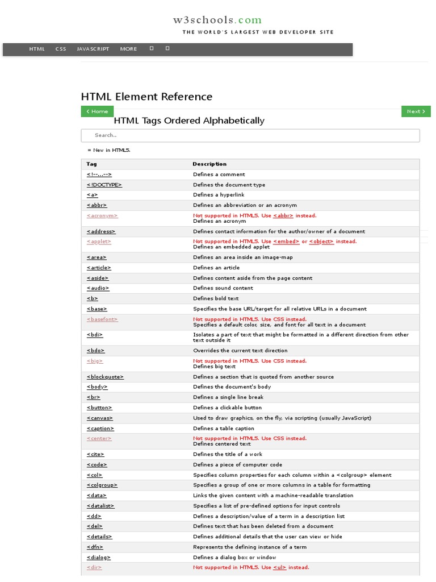Open the <blockquote> tag link
436x582 pixels.
(105, 377)
